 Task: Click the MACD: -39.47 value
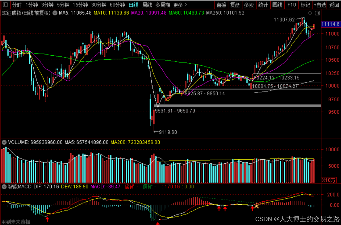click(105, 187)
